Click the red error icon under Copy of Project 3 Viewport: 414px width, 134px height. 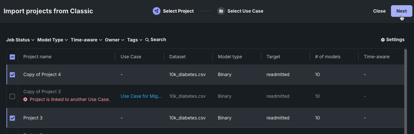pyautogui.click(x=25, y=99)
